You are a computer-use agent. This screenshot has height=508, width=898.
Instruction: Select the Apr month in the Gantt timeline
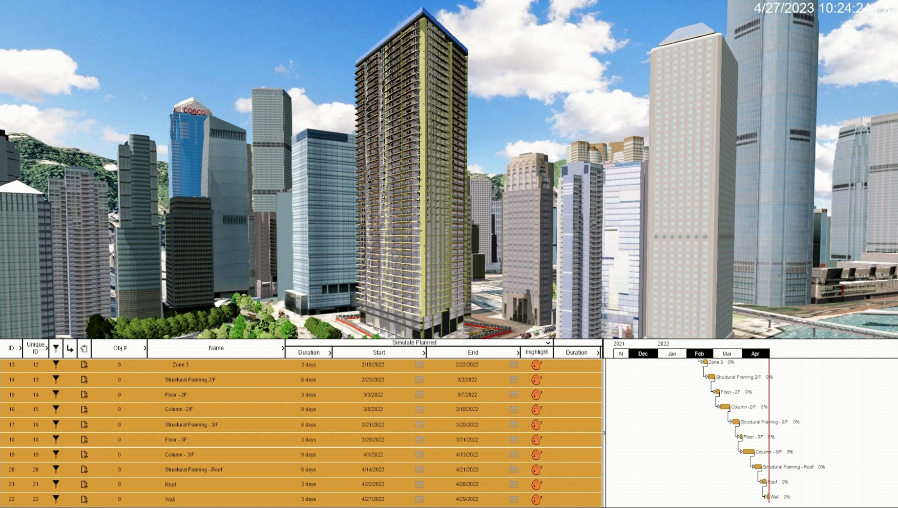pos(755,354)
